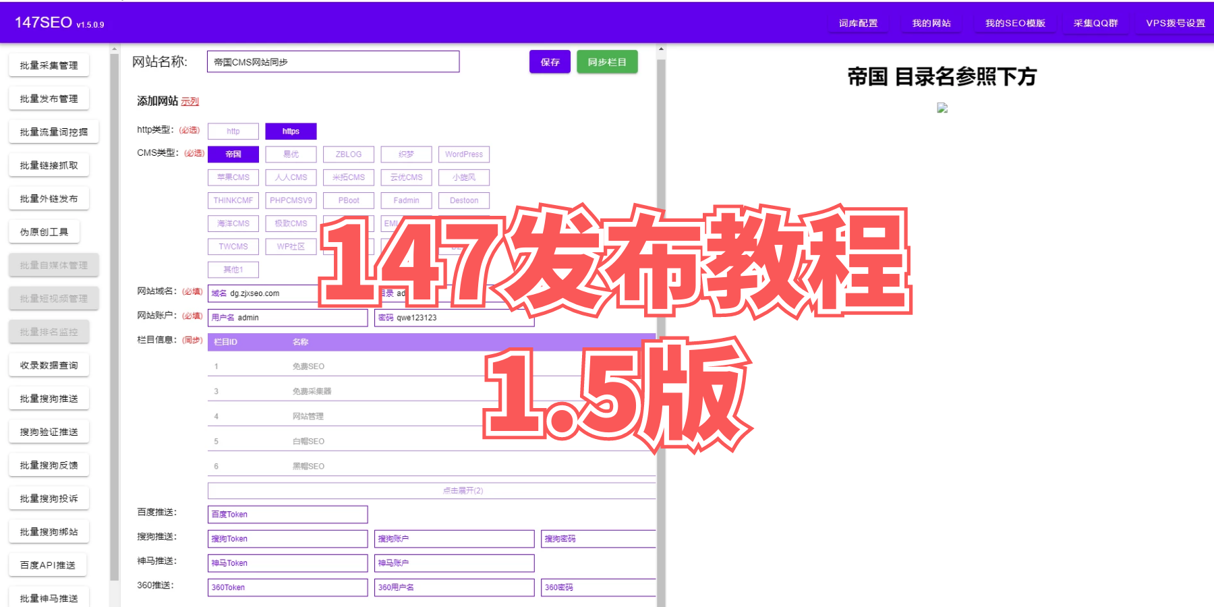
Task: Select WordPress CMS type
Action: (x=464, y=154)
